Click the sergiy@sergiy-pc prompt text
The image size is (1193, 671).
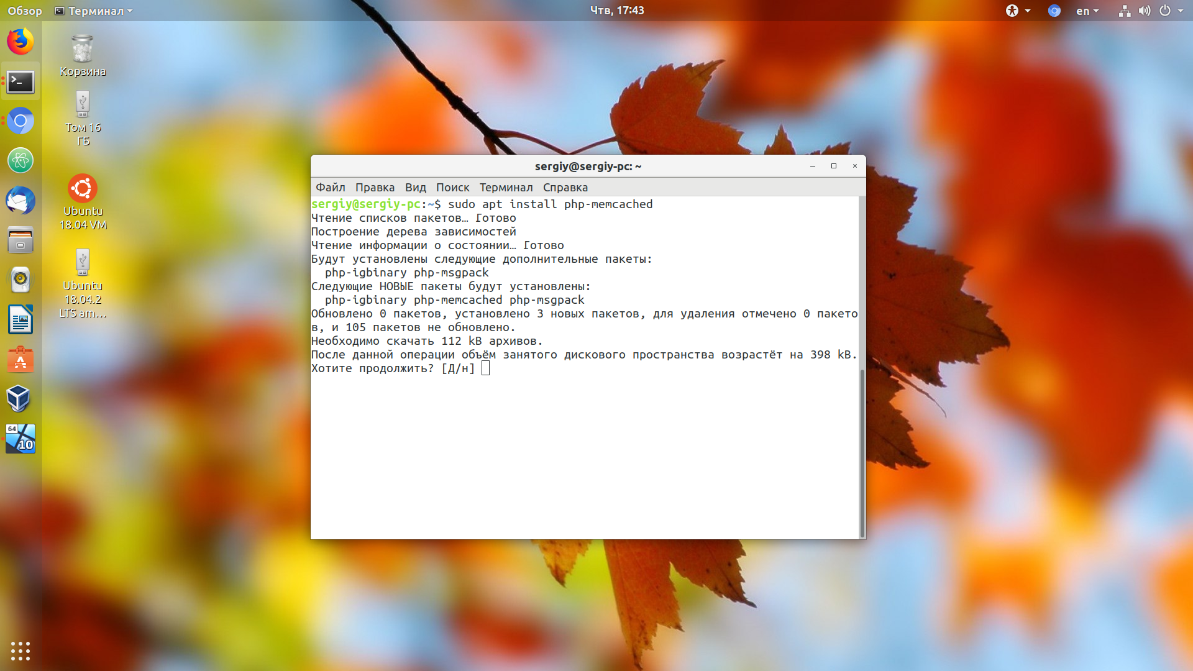(x=366, y=204)
